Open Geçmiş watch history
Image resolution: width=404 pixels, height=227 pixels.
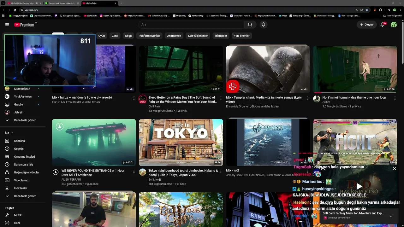19,149
